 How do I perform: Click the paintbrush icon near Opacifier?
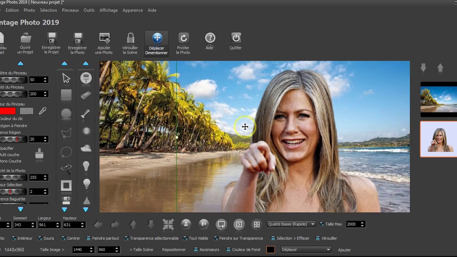[x=39, y=154]
